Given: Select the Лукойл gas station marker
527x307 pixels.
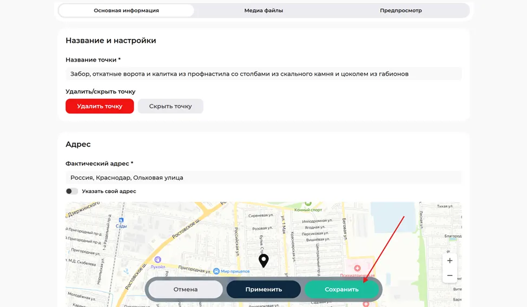Looking at the screenshot, I should pyautogui.click(x=157, y=259).
